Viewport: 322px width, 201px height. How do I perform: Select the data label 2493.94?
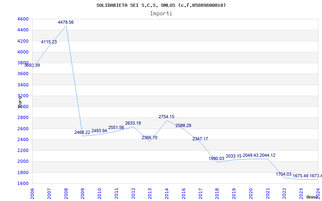click(x=99, y=131)
